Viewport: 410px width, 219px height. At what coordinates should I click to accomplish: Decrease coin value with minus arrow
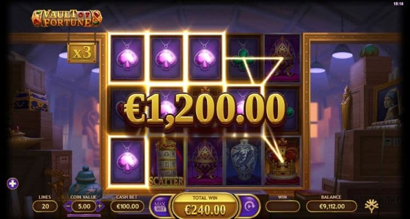point(67,206)
